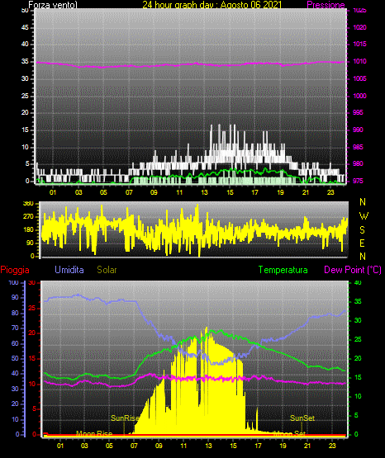
Task: Click the '45' wind speed axis value
Action: tap(25, 28)
